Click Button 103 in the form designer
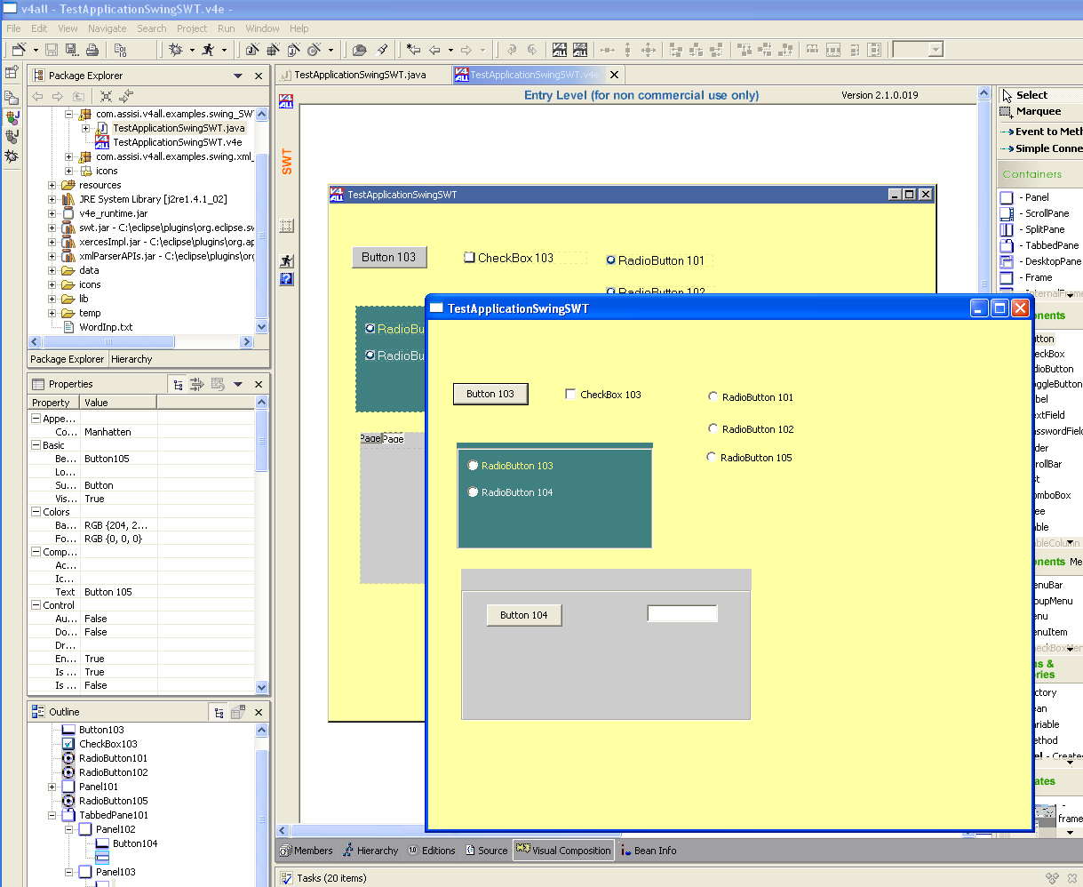The image size is (1083, 887). 490,394
